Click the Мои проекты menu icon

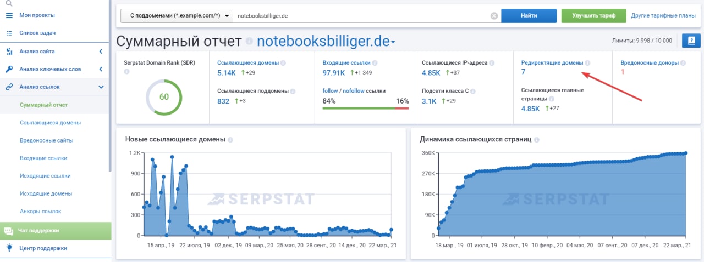click(9, 15)
